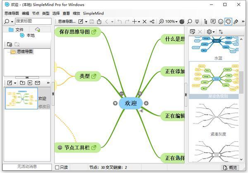The width and height of the screenshot is (248, 173).
Task: Open the add node dropdown arrow
Action: pyautogui.click(x=139, y=21)
